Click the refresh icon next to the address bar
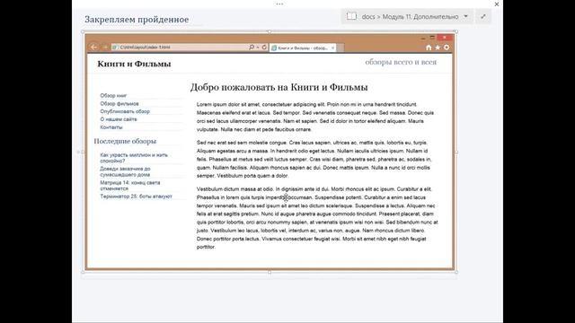The width and height of the screenshot is (575, 323). point(264,48)
